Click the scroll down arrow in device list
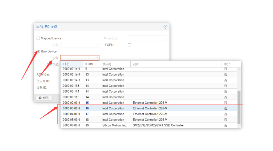This screenshot has width=273, height=151. [239, 126]
